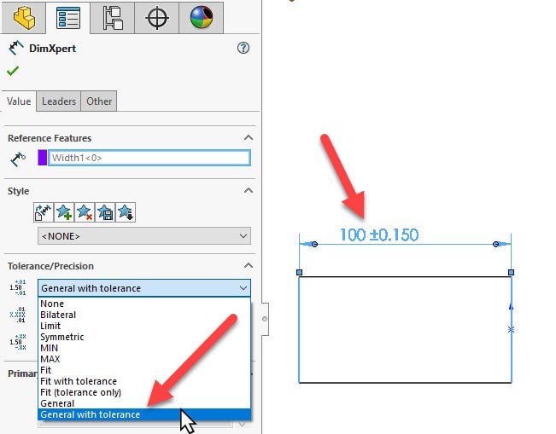This screenshot has height=434, width=556.
Task: Choose Limit tolerance type
Action: click(x=144, y=326)
